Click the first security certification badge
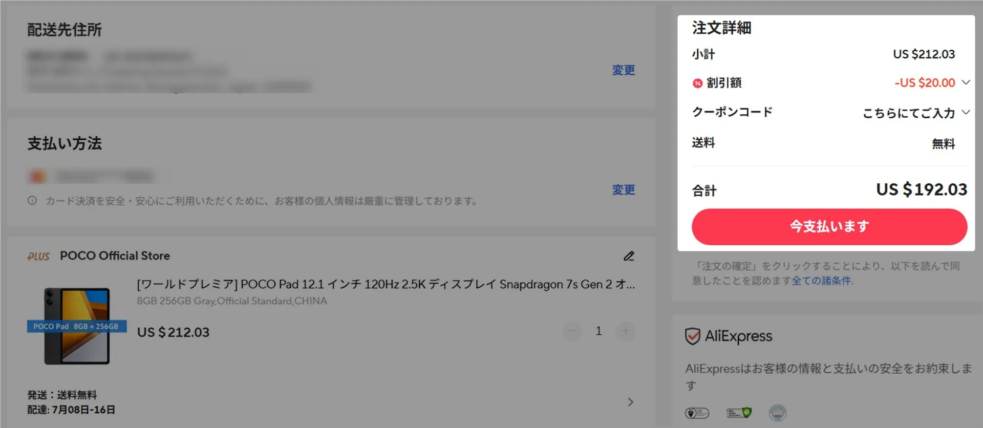The height and width of the screenshot is (428, 983). [697, 413]
